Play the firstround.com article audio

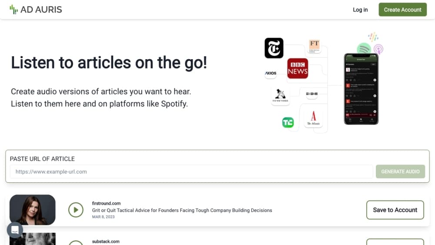point(76,210)
